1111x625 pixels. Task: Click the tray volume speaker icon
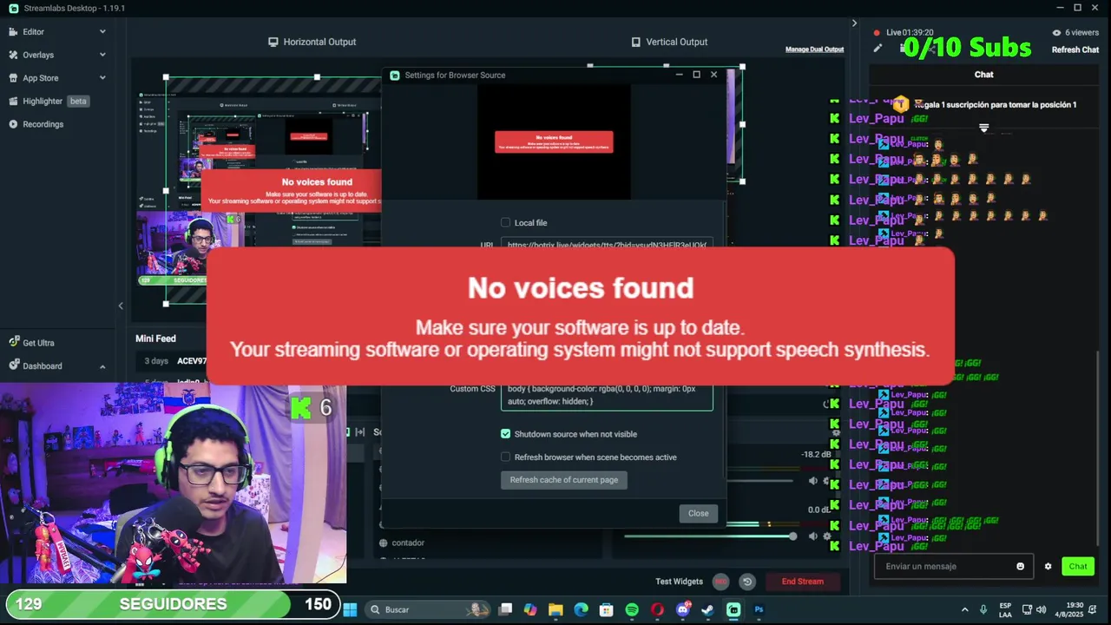click(1042, 609)
